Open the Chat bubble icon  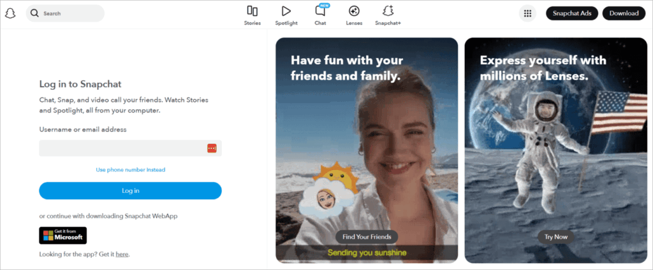pos(320,11)
